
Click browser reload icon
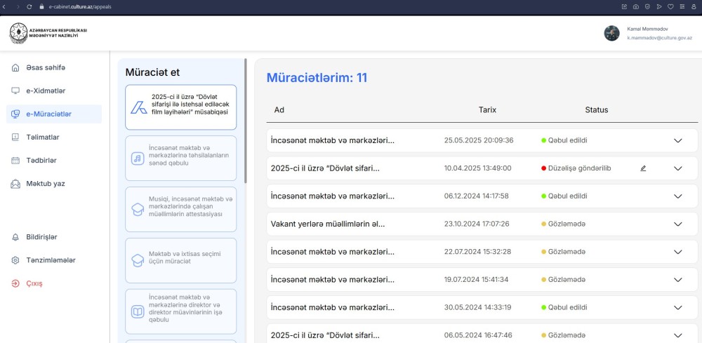tap(29, 6)
